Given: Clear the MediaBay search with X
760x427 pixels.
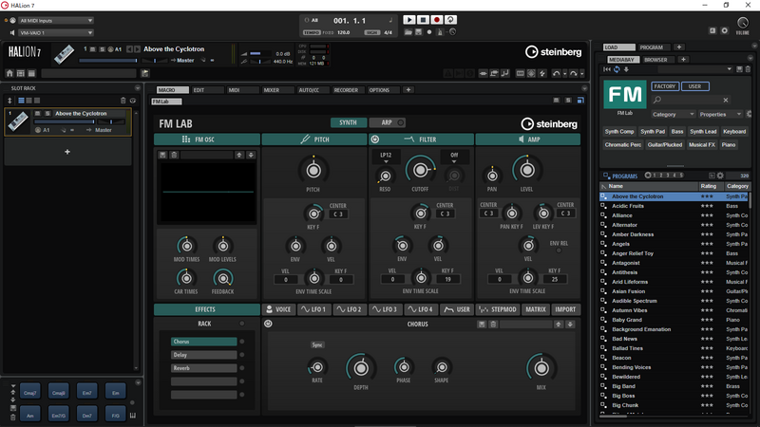Looking at the screenshot, I should pyautogui.click(x=726, y=100).
